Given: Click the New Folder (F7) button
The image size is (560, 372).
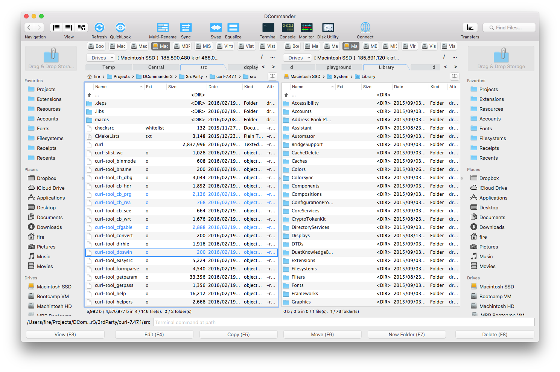Looking at the screenshot, I should (407, 334).
